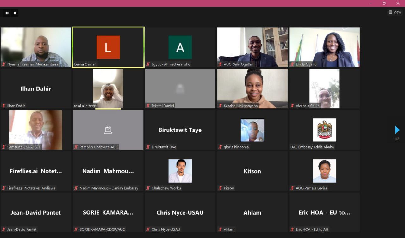Click the Fireflies.ai Notetaker Andiswa name label
This screenshot has width=405, height=238.
click(x=31, y=188)
